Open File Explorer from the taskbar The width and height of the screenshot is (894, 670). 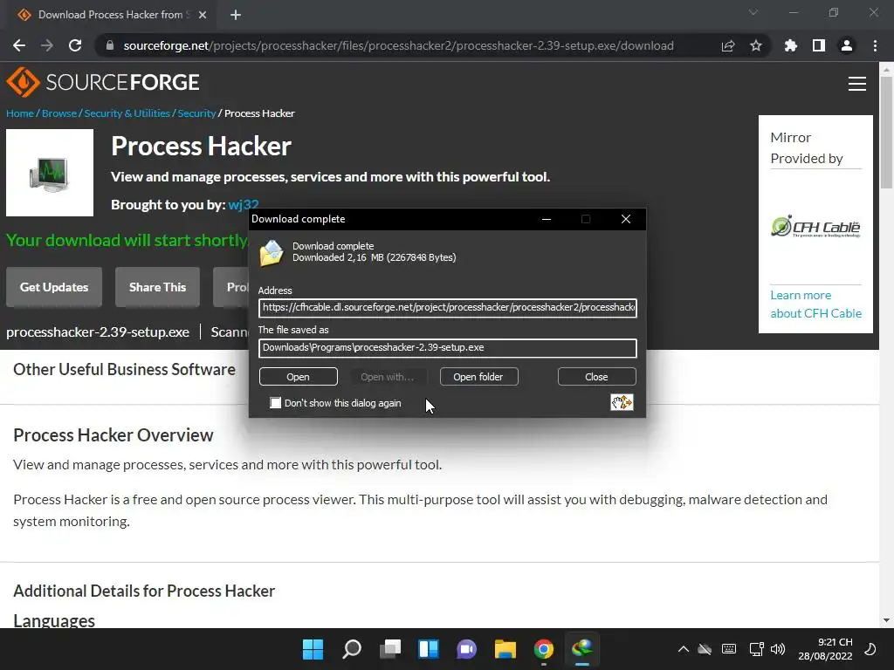pos(505,649)
